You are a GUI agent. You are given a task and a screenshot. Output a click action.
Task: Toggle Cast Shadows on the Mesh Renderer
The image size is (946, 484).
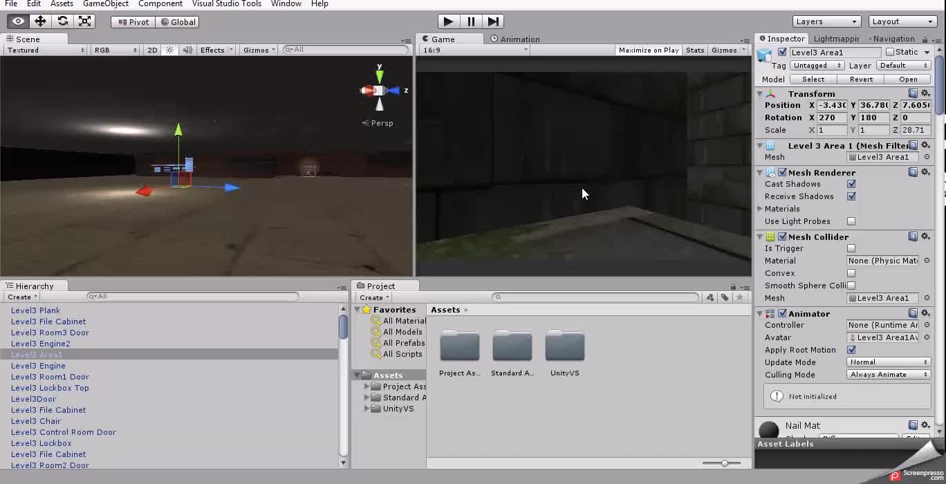tap(851, 184)
